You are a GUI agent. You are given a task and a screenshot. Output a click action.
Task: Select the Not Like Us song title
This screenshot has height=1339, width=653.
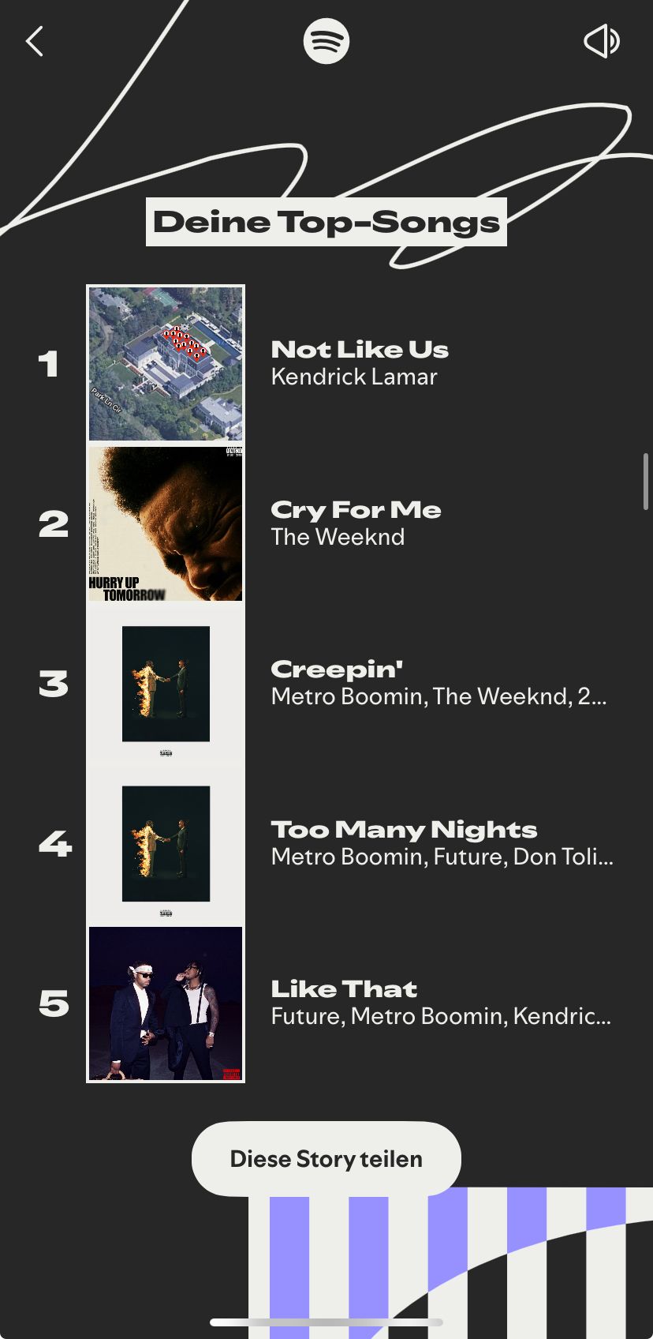click(360, 350)
